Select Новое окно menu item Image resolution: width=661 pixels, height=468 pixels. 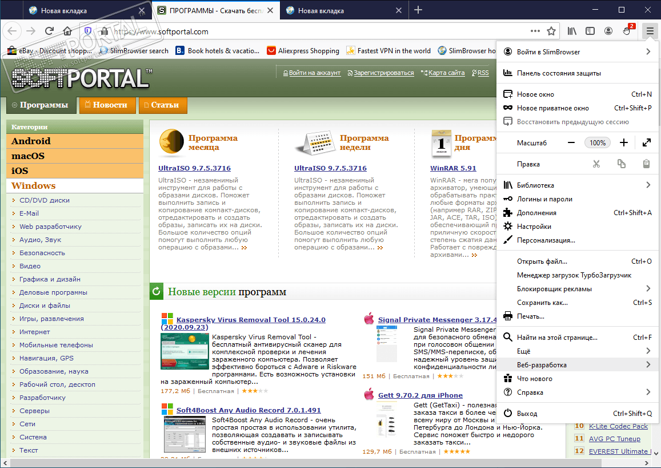577,94
